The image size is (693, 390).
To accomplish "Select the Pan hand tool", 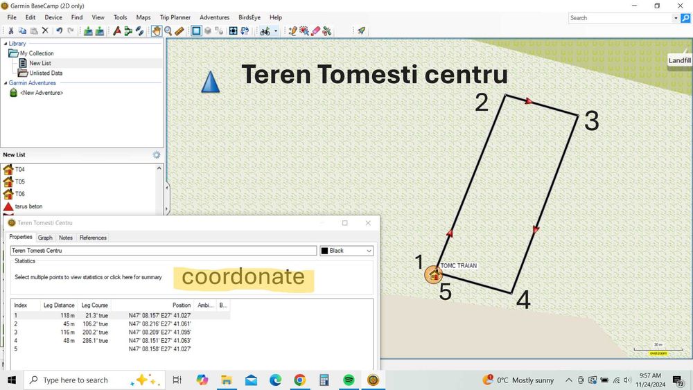I will pyautogui.click(x=157, y=31).
